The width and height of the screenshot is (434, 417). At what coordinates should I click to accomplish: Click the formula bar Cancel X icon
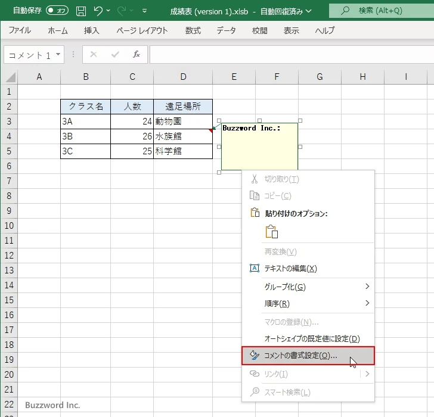point(94,54)
